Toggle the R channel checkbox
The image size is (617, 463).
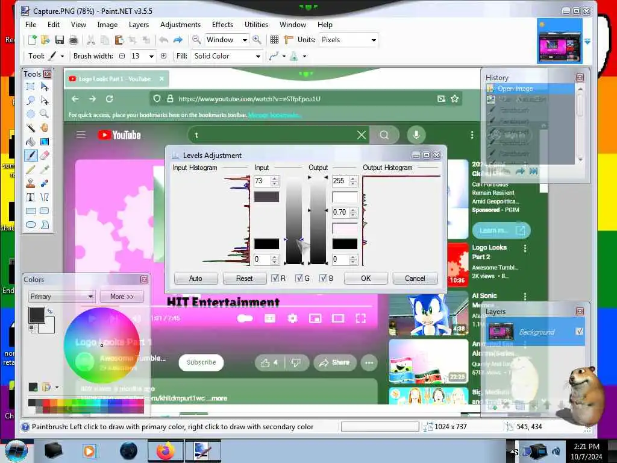pyautogui.click(x=275, y=279)
